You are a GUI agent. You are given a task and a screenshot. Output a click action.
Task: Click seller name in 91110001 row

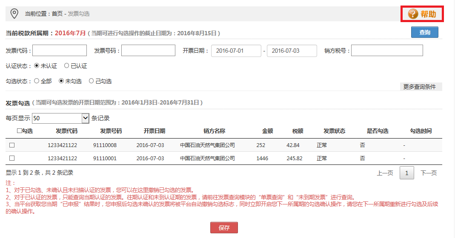[x=207, y=158]
